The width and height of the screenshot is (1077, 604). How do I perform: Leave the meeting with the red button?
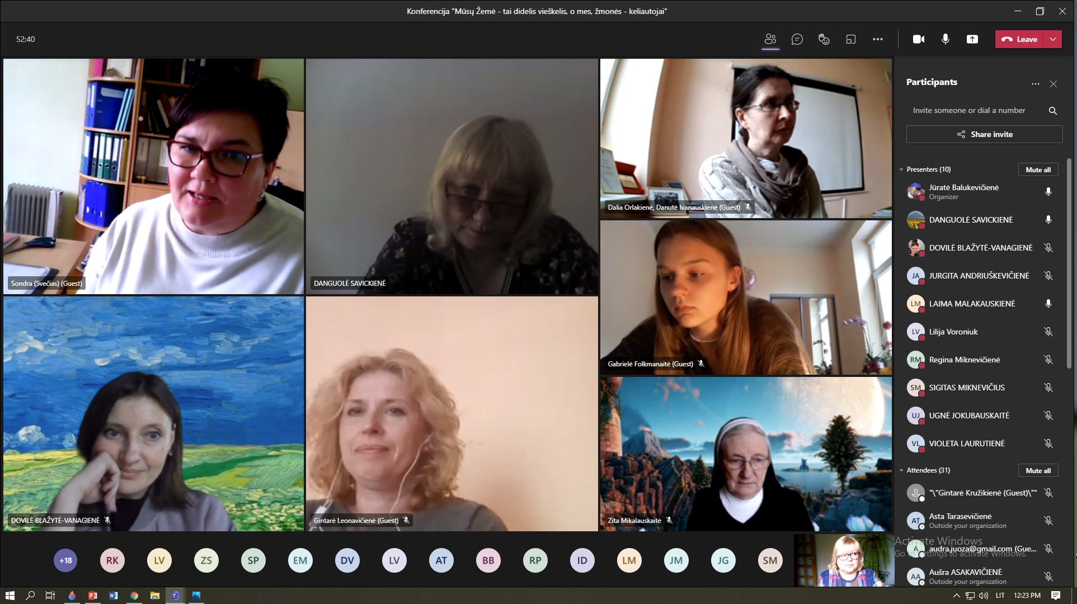[x=1020, y=39]
